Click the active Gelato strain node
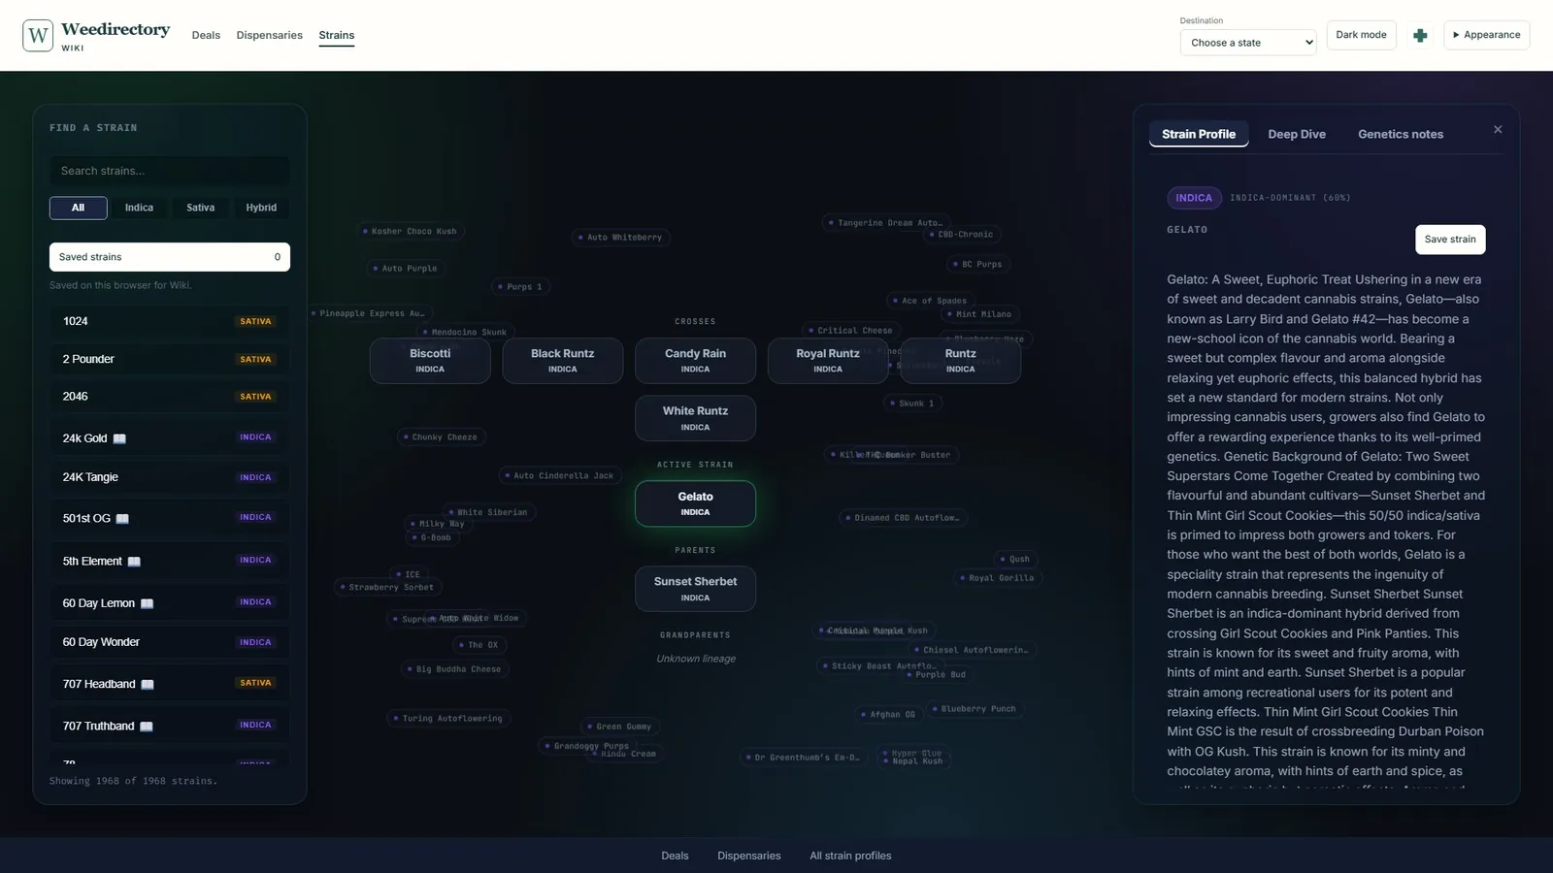This screenshot has height=873, width=1553. (x=695, y=503)
